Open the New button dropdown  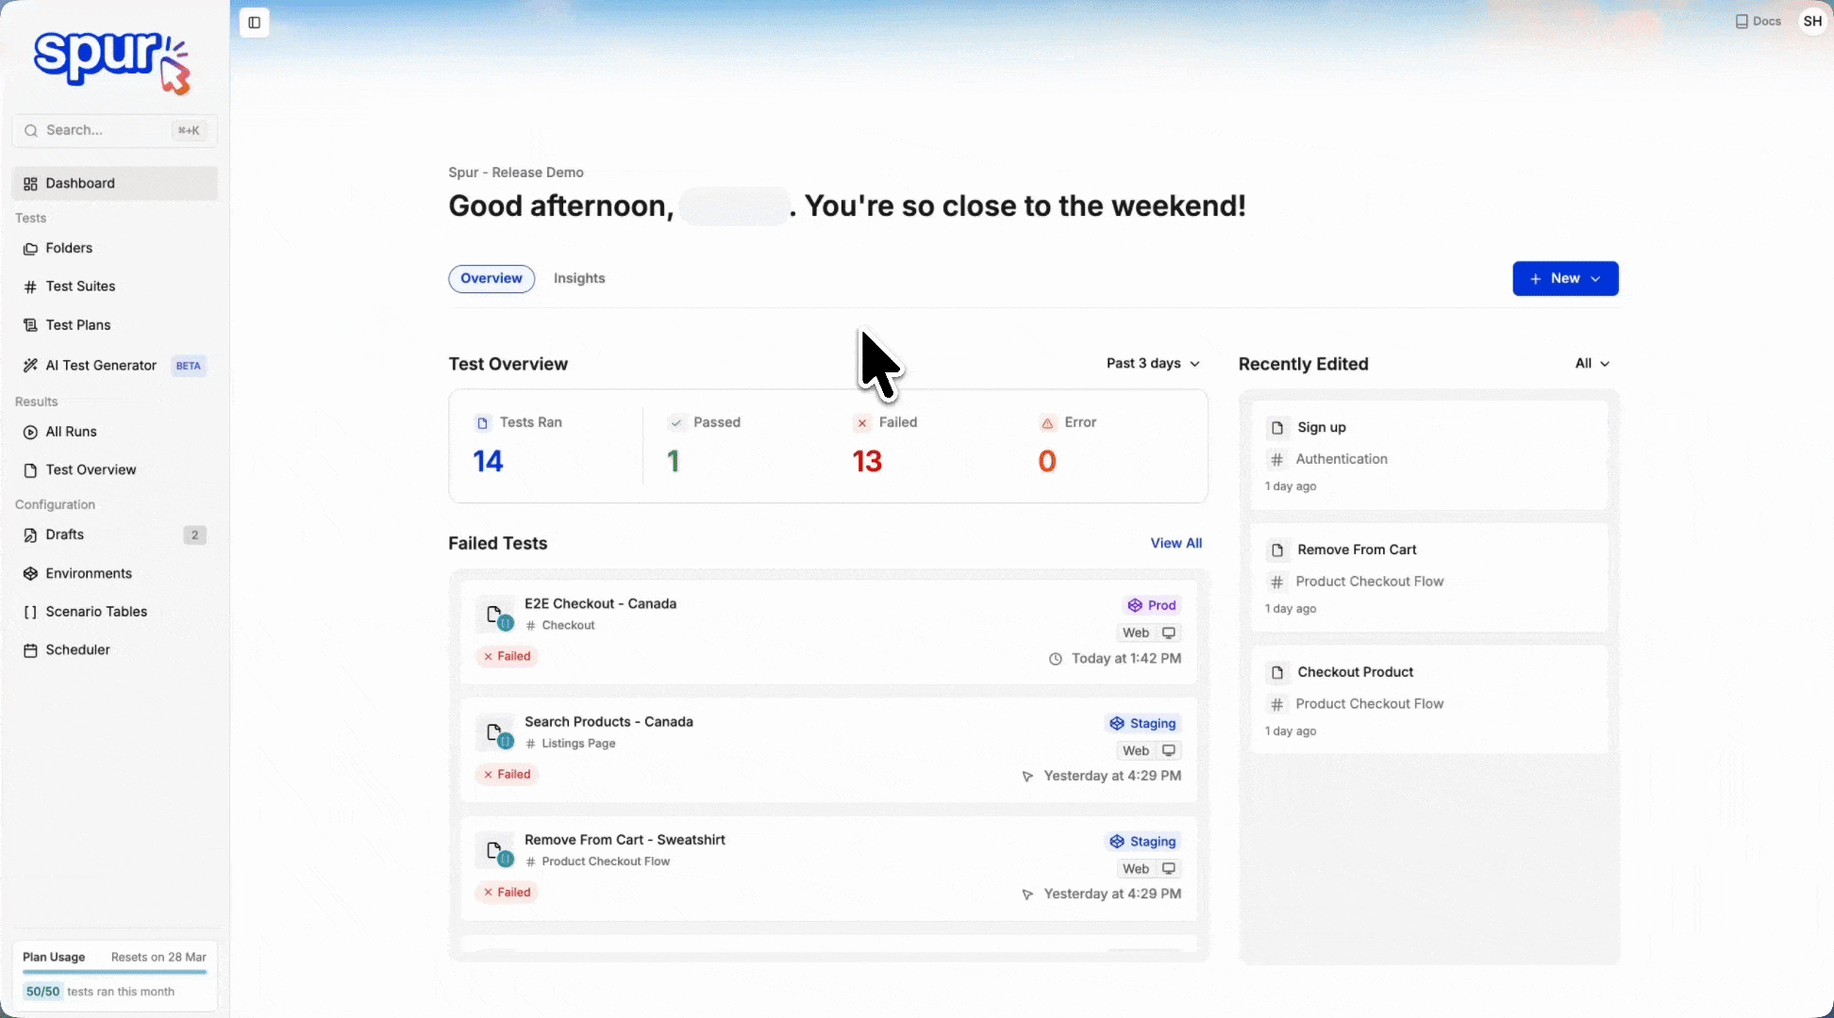(1565, 279)
